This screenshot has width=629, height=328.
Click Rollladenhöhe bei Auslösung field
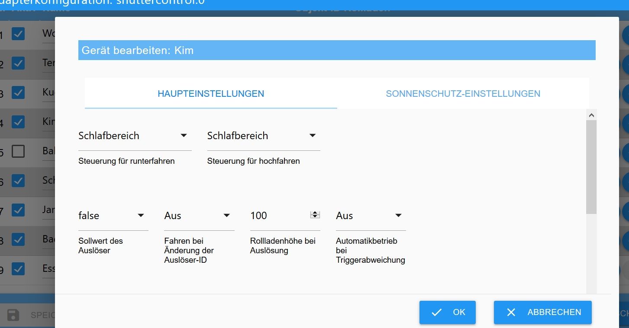point(285,216)
